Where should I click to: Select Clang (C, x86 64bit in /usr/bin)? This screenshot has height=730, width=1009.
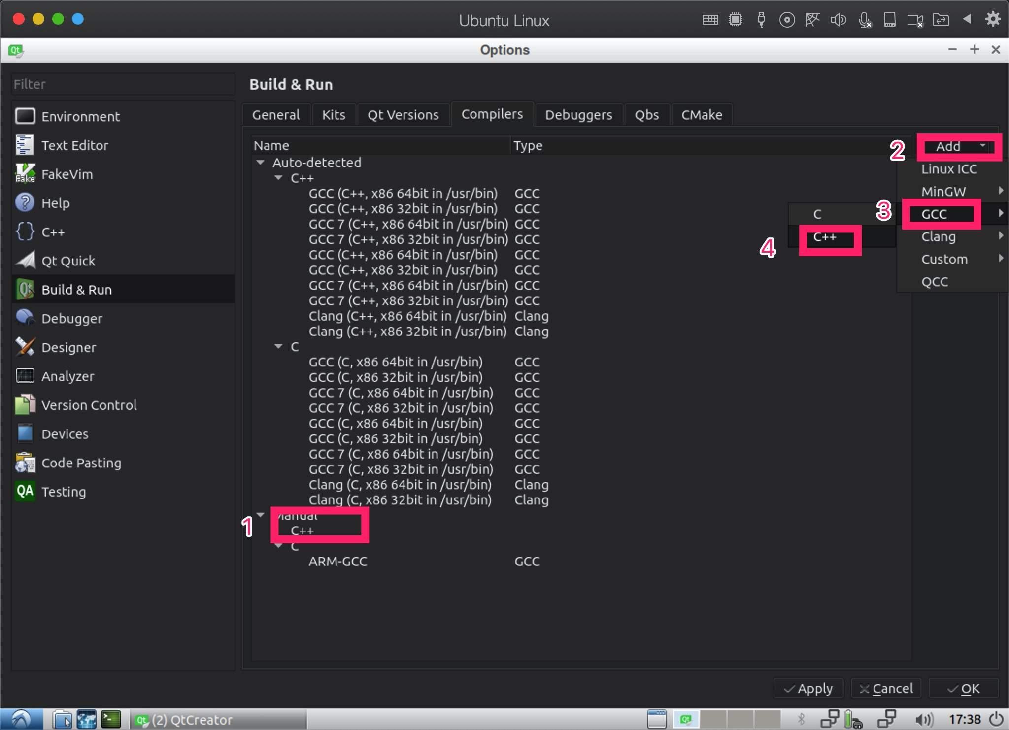[580, 485]
